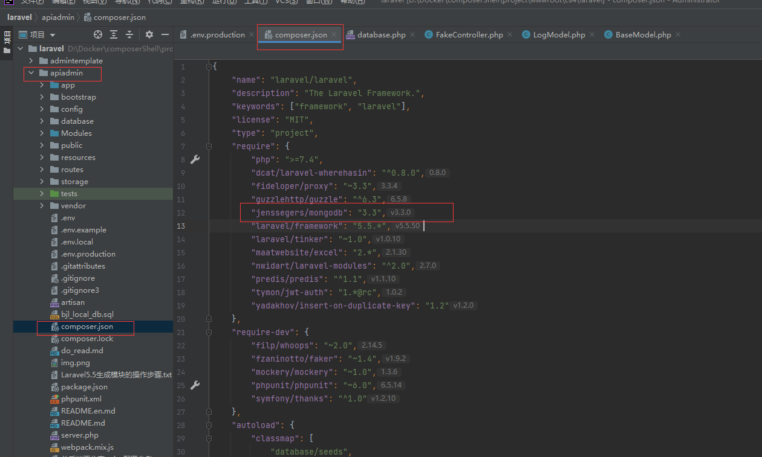Click the v5.5.50 version hint
Viewport: 762px width, 457px height.
[x=408, y=226]
